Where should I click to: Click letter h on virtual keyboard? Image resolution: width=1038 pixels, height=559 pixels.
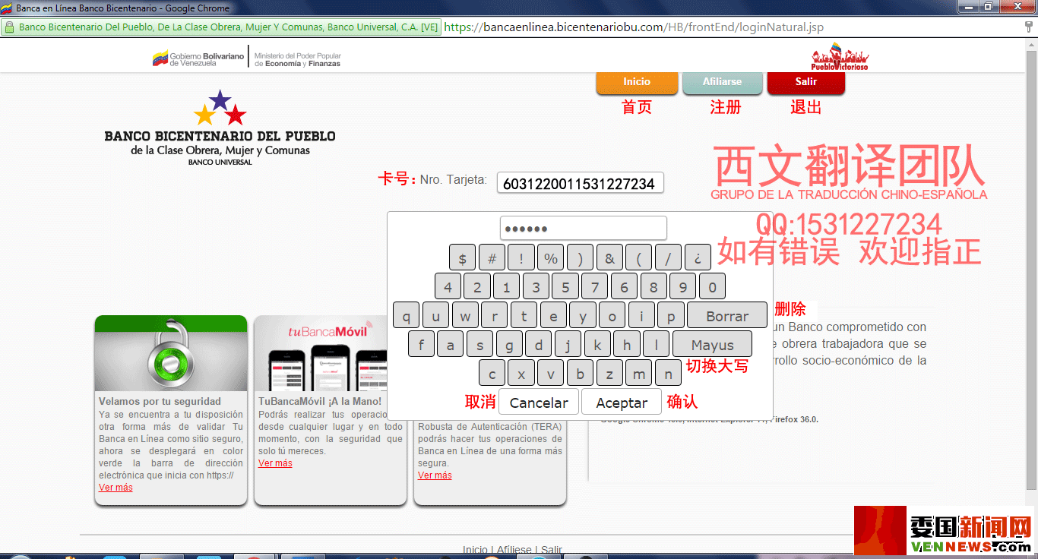(x=627, y=344)
